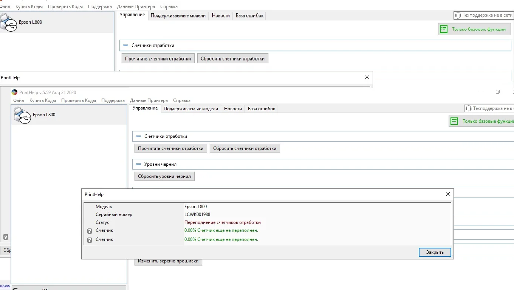
Task: Click question mark icon beside second counter row
Action: [90, 240]
